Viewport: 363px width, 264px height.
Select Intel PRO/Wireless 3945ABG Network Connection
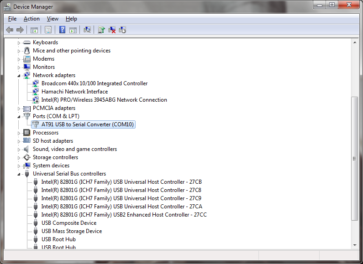[104, 100]
